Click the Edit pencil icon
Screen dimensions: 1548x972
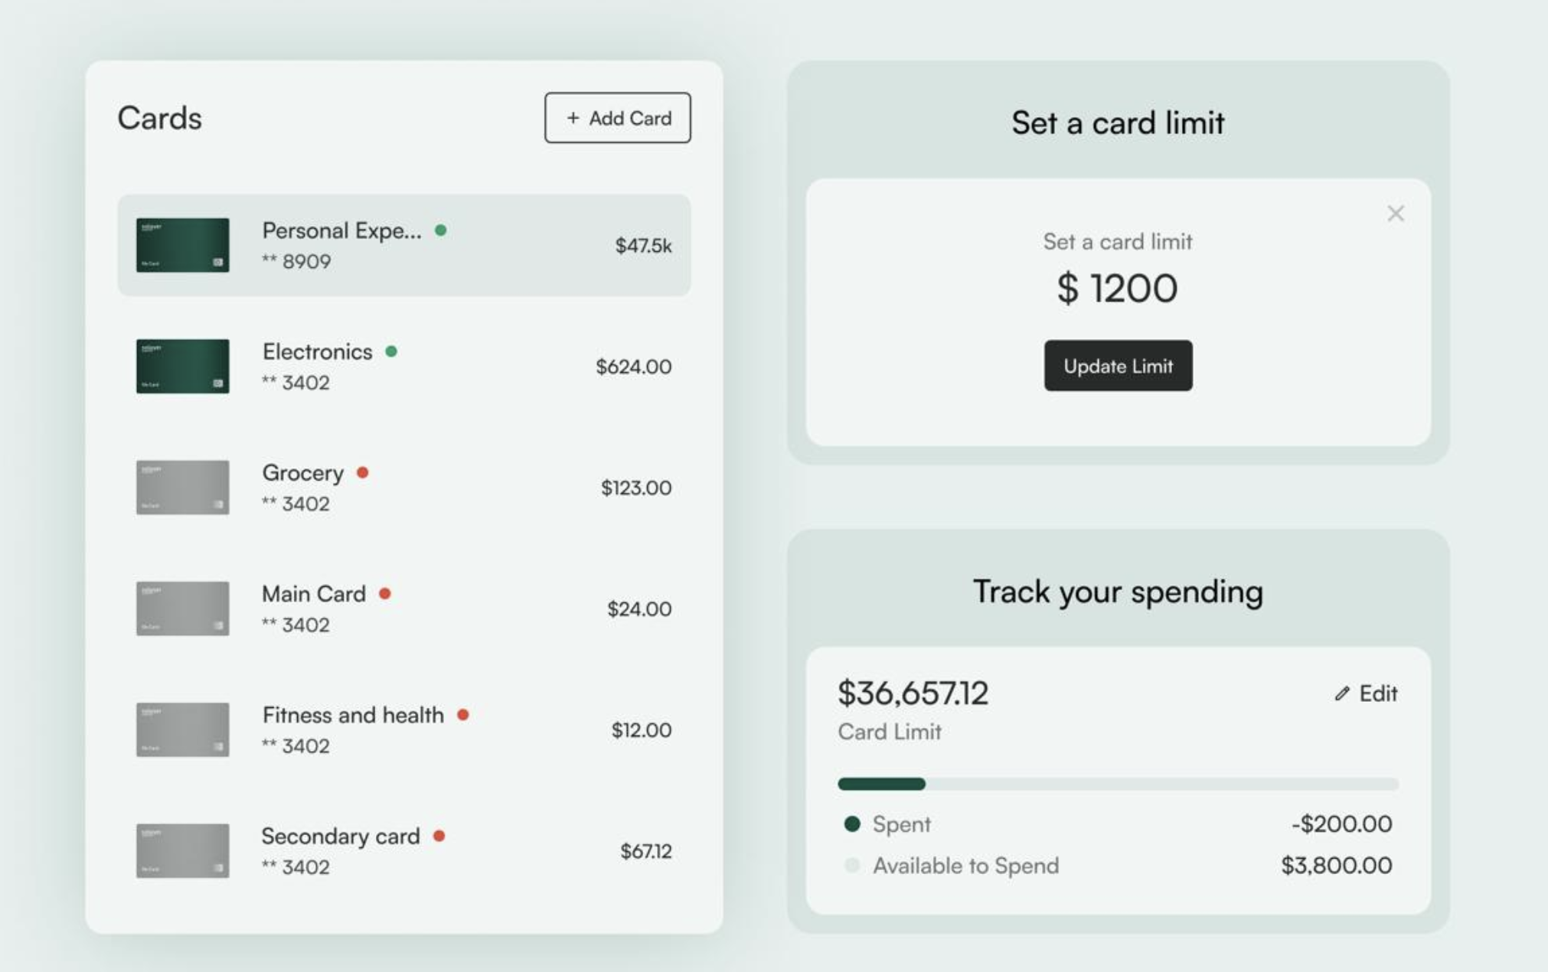1341,693
